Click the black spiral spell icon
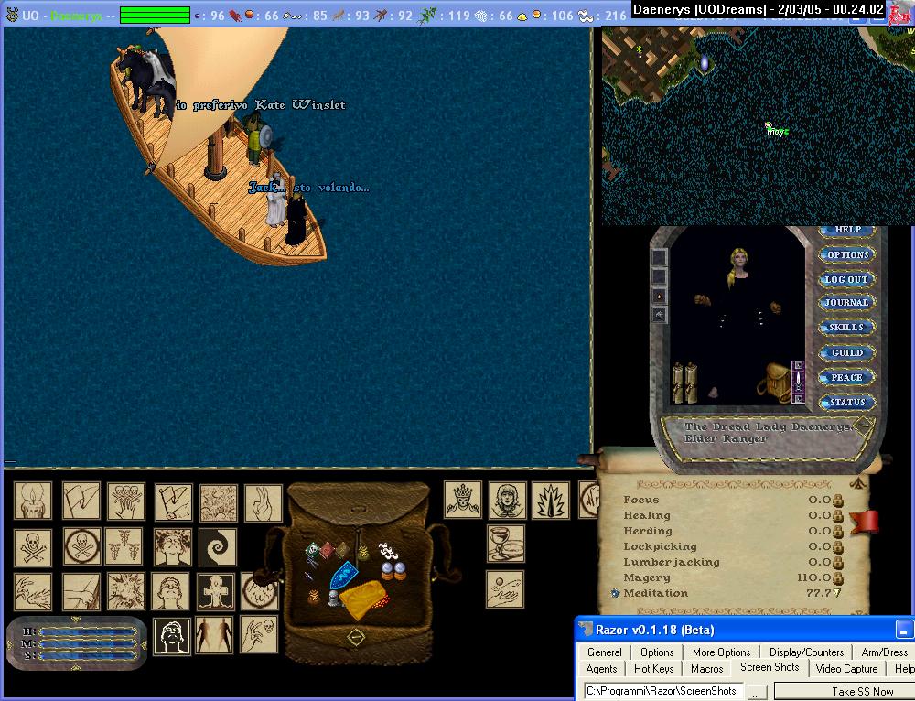The width and height of the screenshot is (915, 701). click(217, 547)
